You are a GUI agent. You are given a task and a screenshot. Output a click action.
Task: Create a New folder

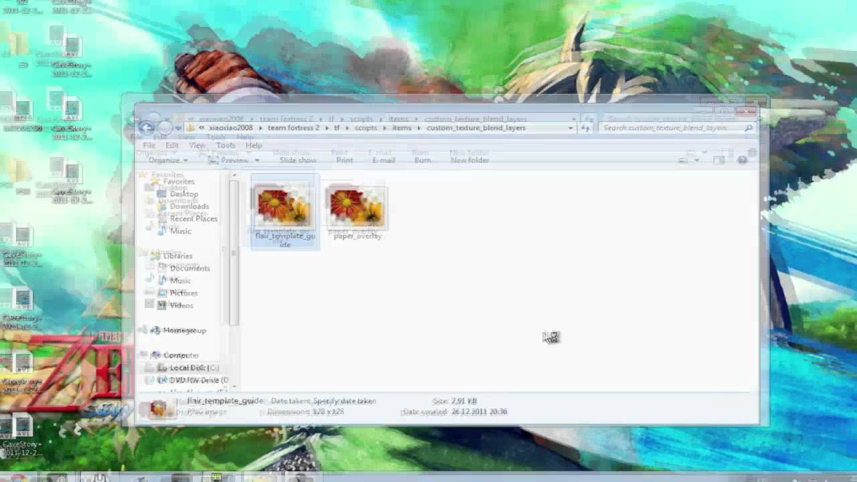tap(470, 160)
